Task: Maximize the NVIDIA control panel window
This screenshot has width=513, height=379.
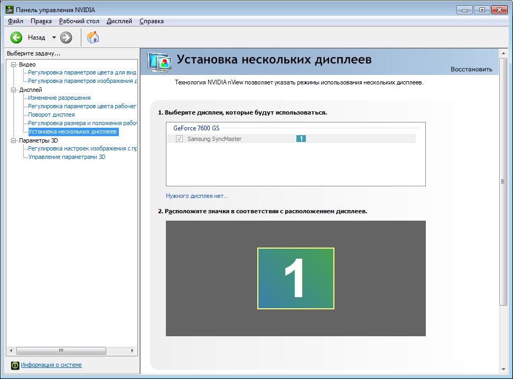Action: 482,10
